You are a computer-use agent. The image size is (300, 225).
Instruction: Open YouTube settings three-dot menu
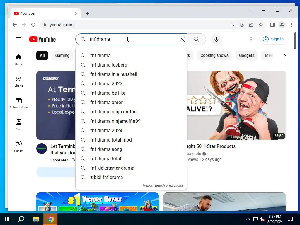coord(251,39)
